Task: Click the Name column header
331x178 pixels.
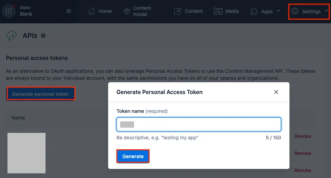Action: tap(18, 118)
